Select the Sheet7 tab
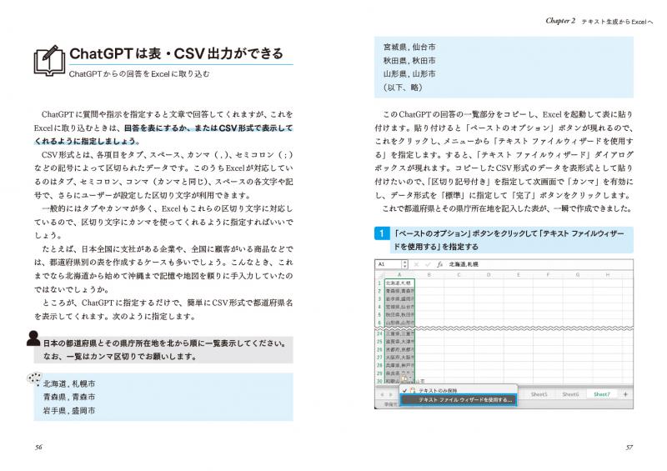 pos(601,394)
